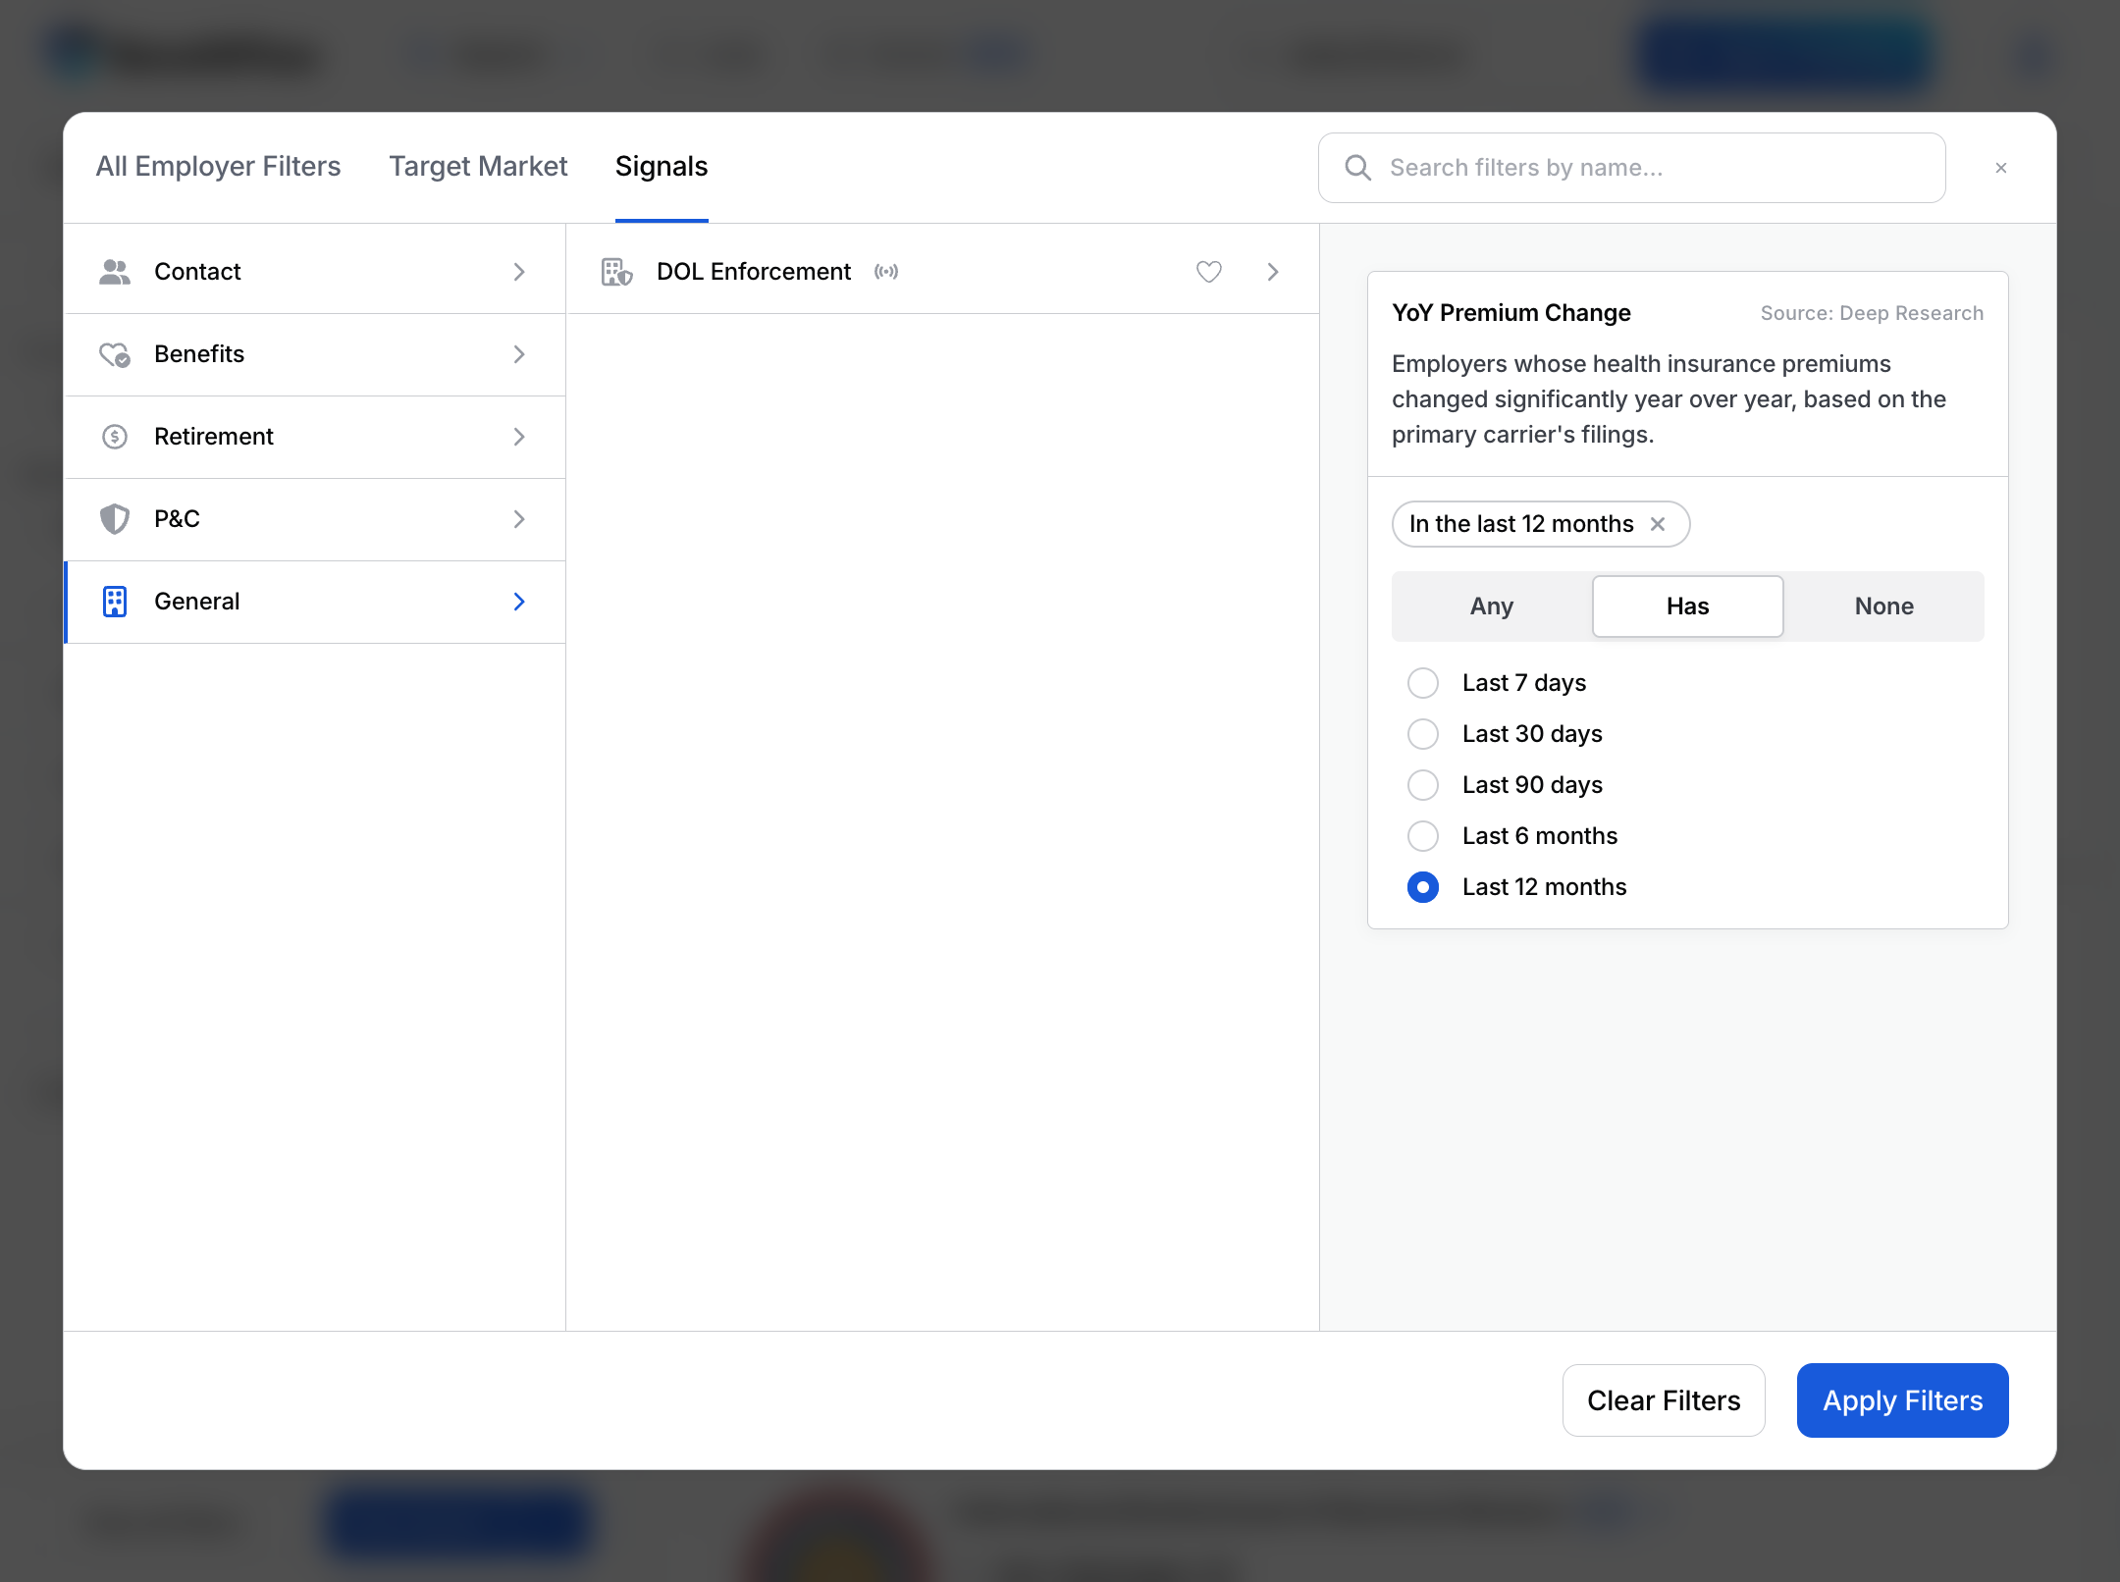Click the 'Source: Deep Research' label
The height and width of the screenshot is (1582, 2120).
(1872, 313)
